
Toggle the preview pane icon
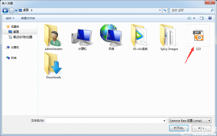click(x=202, y=18)
